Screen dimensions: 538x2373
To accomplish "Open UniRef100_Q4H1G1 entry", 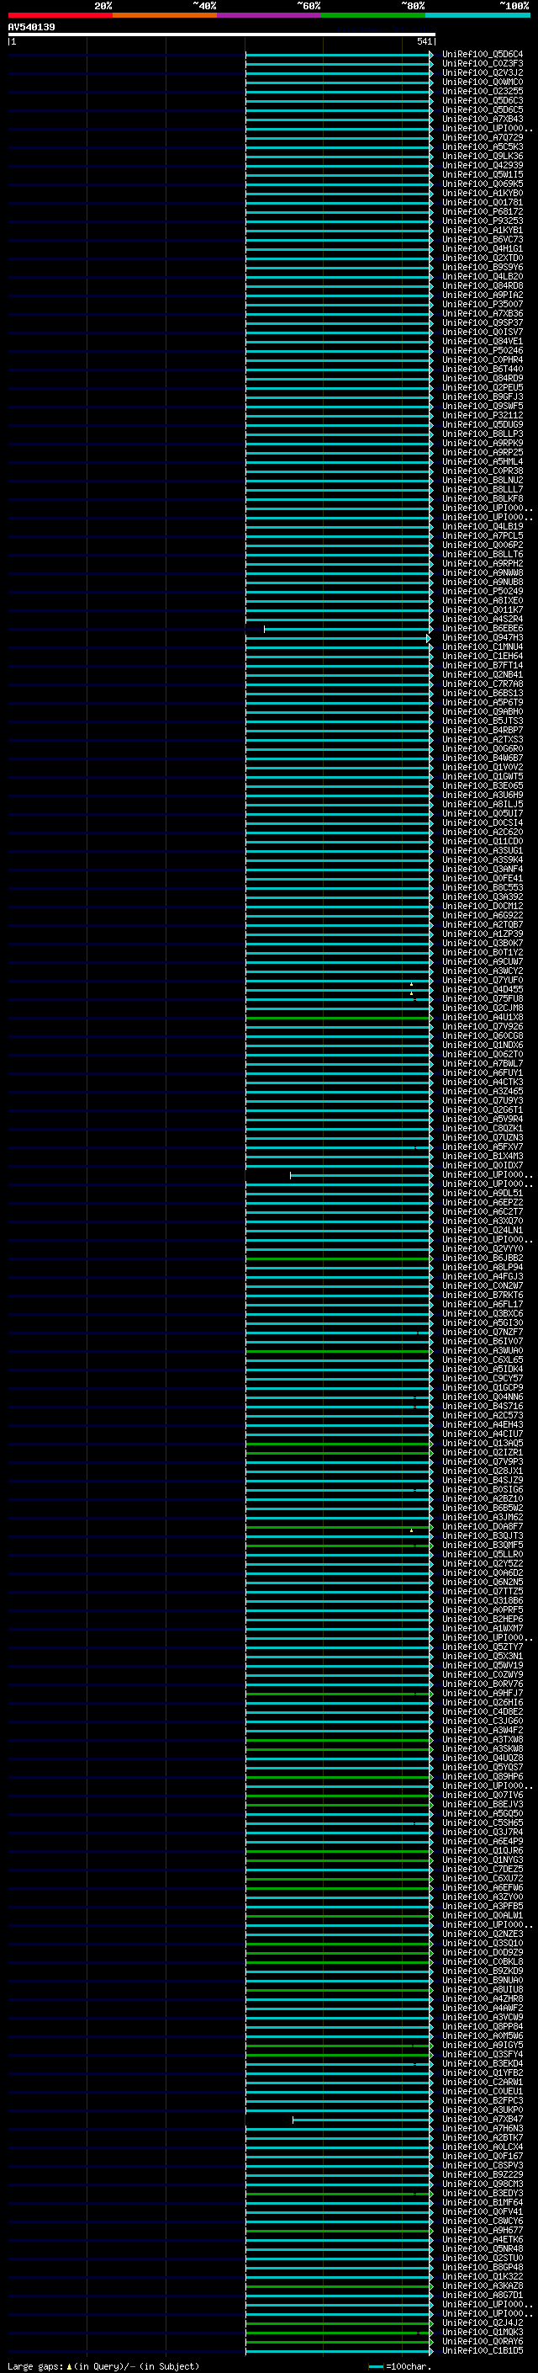I will [483, 248].
